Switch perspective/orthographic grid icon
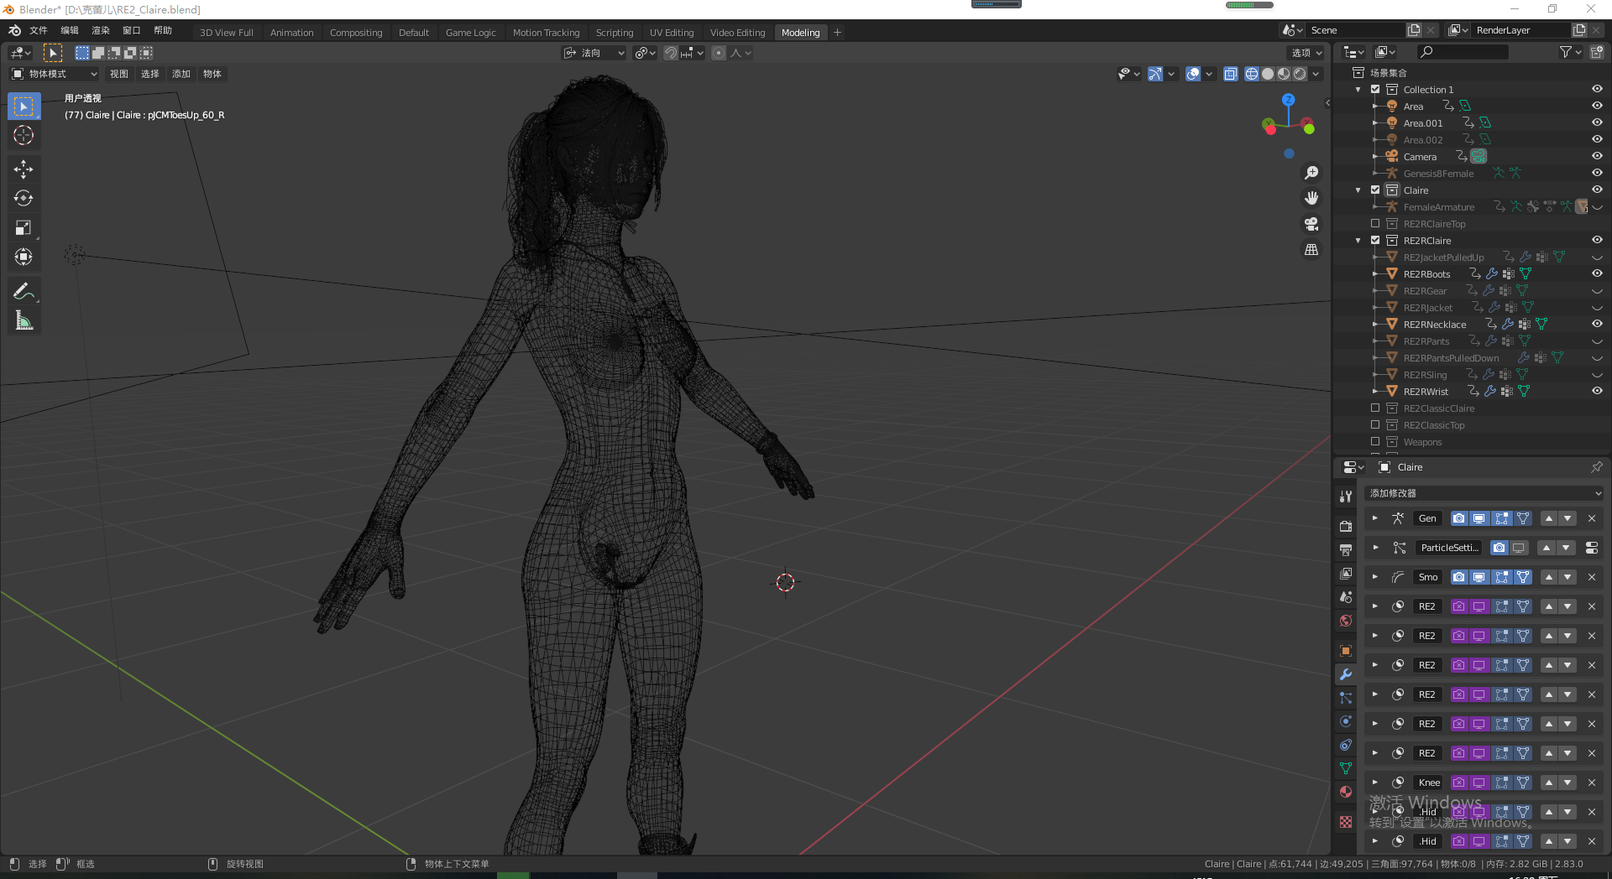The width and height of the screenshot is (1612, 879). click(x=1311, y=250)
